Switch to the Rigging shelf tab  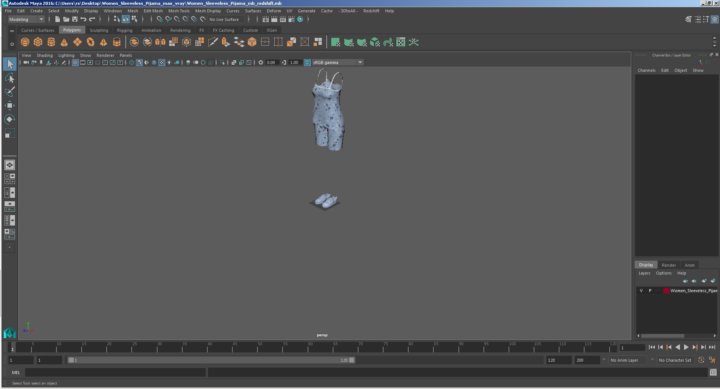[x=125, y=30]
